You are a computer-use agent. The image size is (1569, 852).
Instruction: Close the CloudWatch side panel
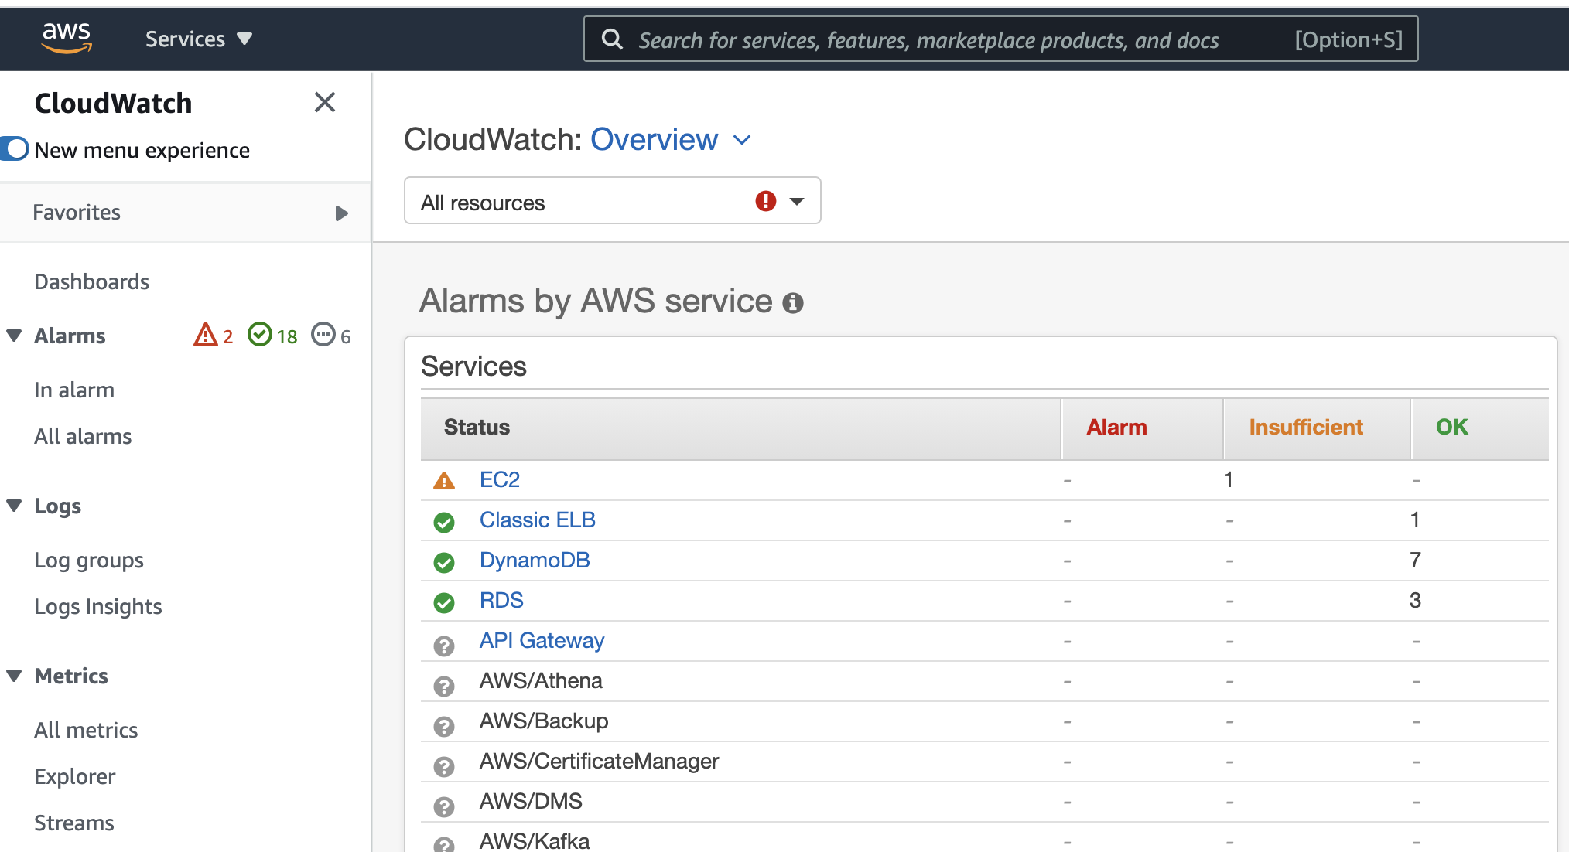324,102
